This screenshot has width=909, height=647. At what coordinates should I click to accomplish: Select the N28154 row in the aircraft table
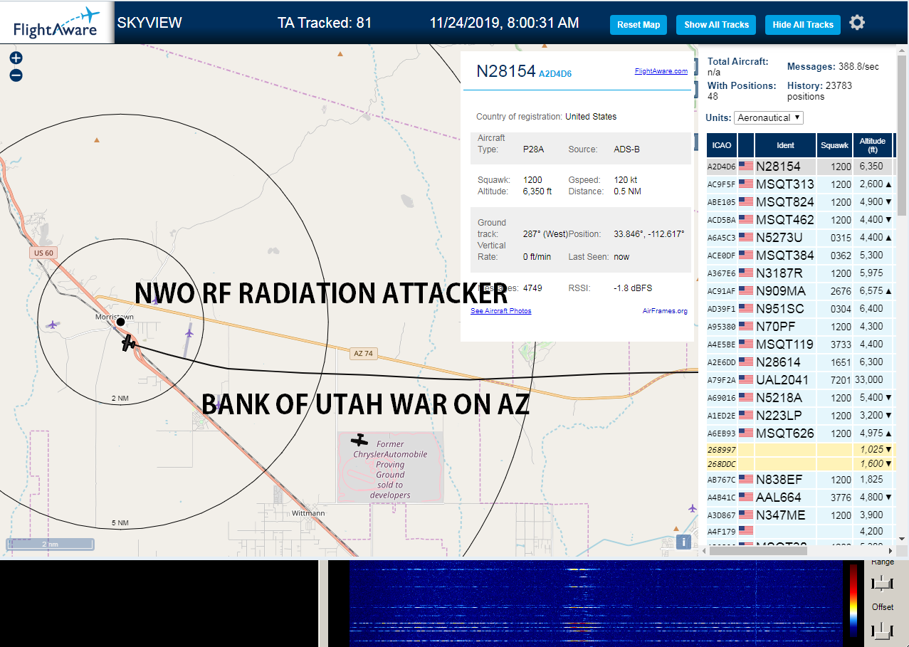[800, 167]
